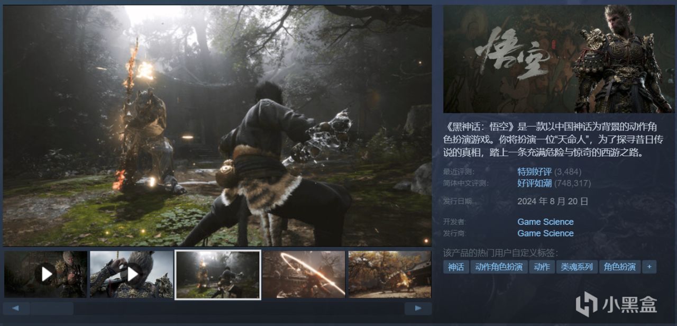
Task: Click the 该产品的热门用户自定义标签 heading
Action: tap(501, 252)
